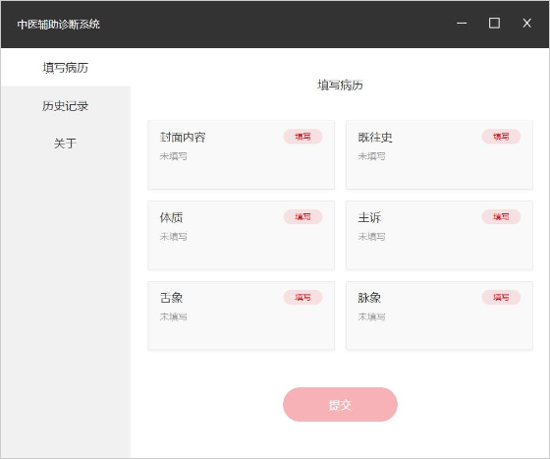Click 填写 button on 舌象 card

[302, 297]
